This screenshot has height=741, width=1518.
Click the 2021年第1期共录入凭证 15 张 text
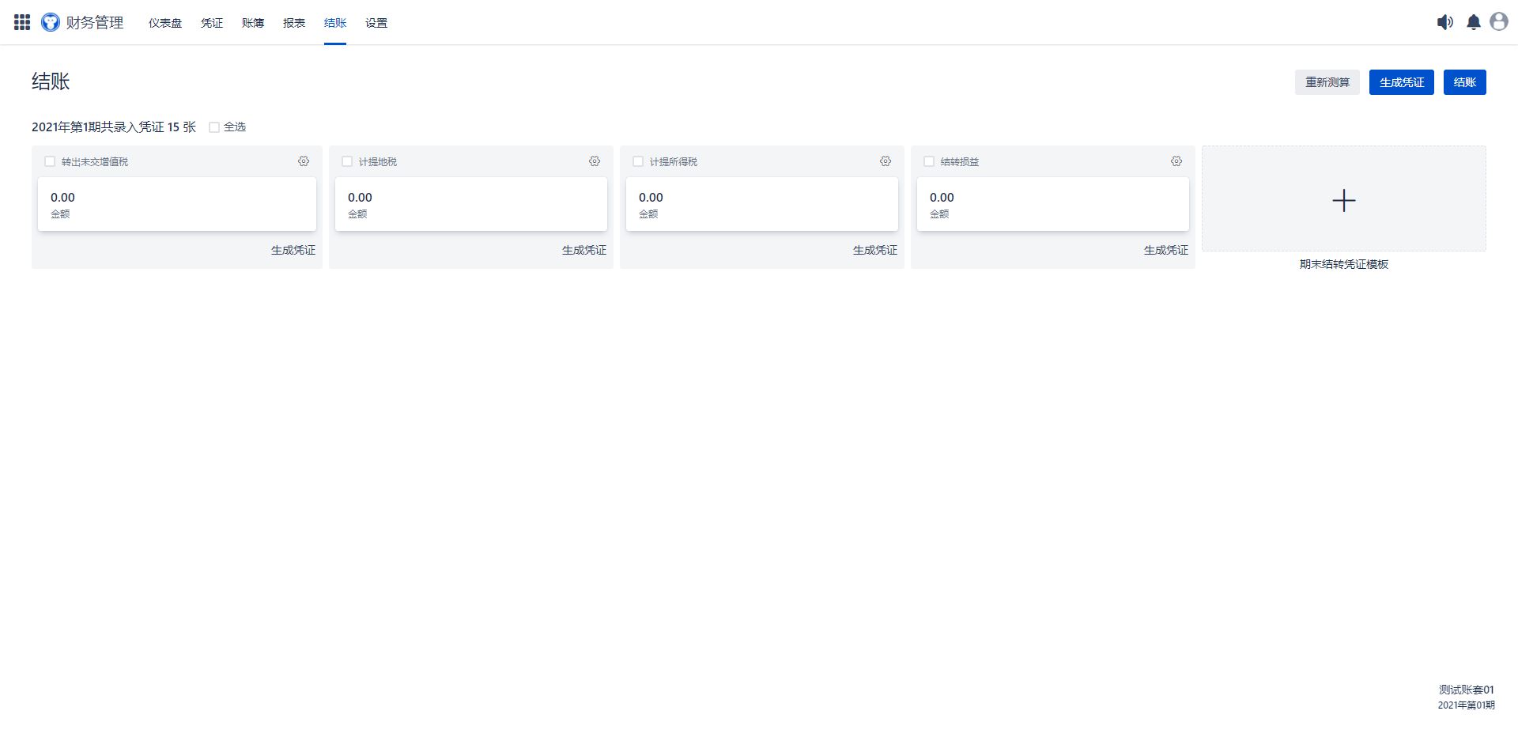click(114, 127)
